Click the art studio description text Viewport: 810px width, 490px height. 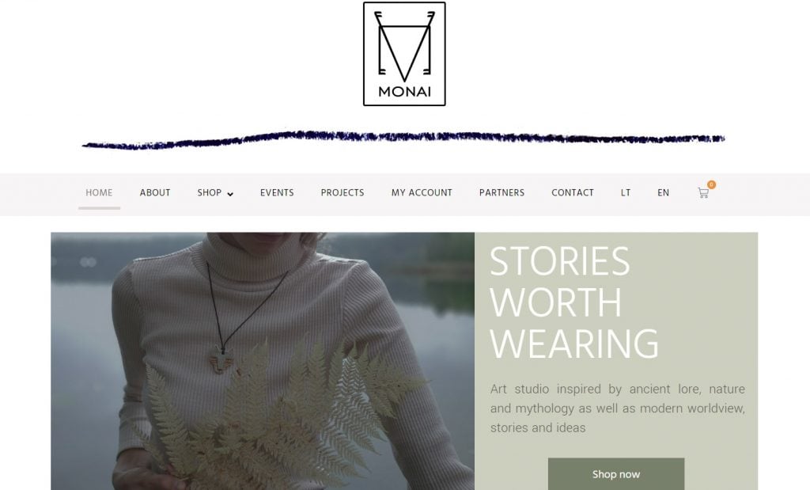(617, 408)
